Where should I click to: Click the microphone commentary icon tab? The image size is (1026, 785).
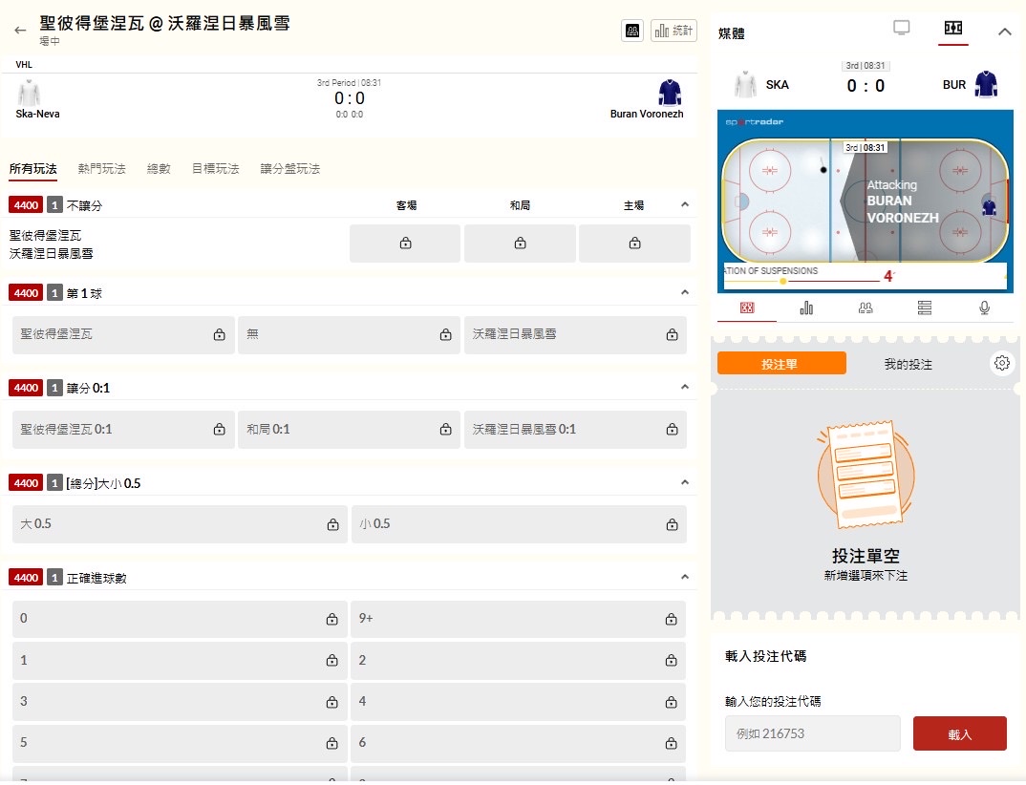[984, 308]
